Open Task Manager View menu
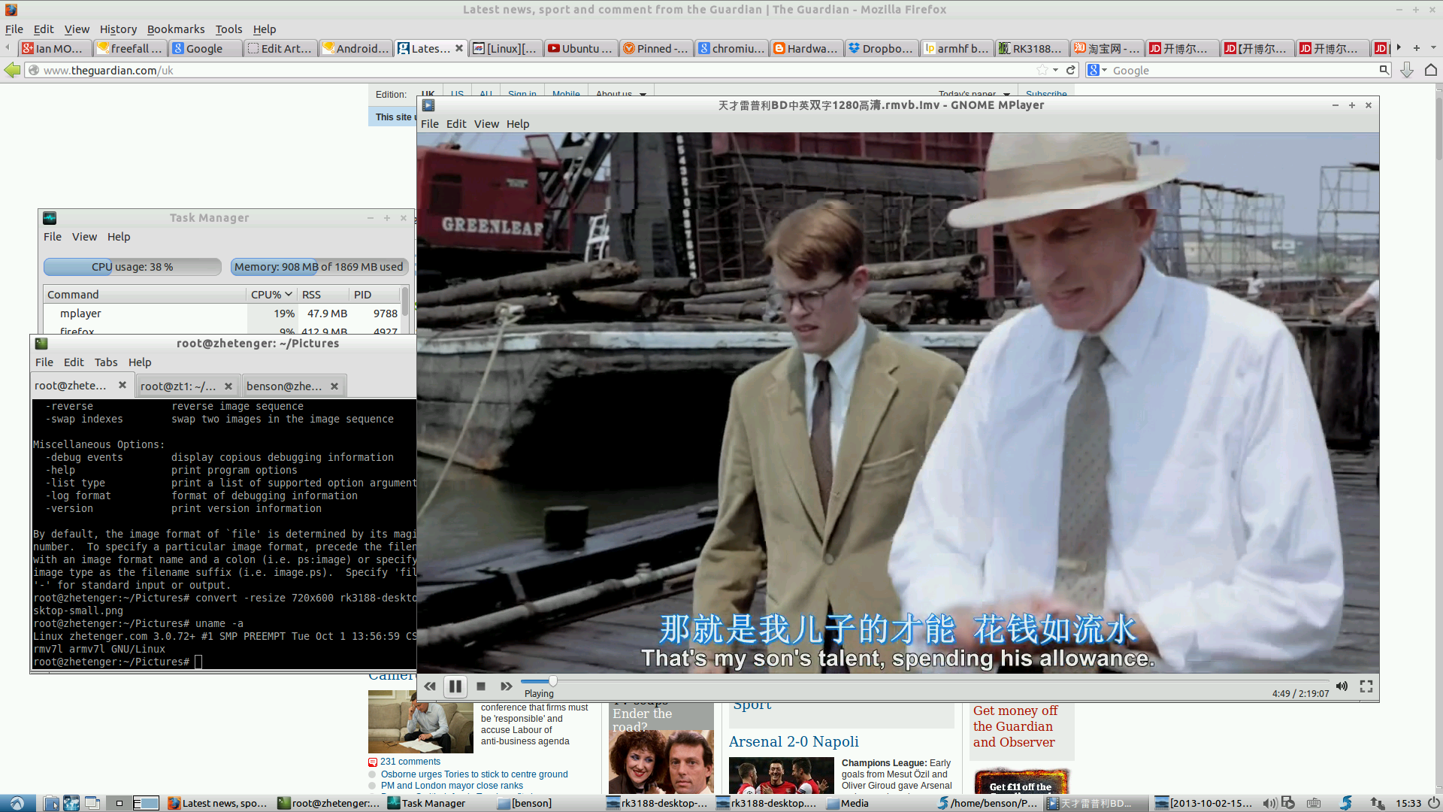Viewport: 1443px width, 812px height. (x=84, y=237)
